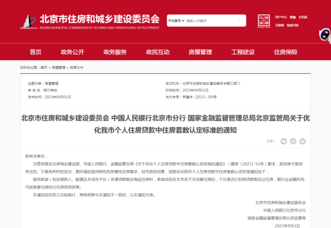The height and width of the screenshot is (228, 331).
Task: Open the 政务服务 menu
Action: pos(115,52)
